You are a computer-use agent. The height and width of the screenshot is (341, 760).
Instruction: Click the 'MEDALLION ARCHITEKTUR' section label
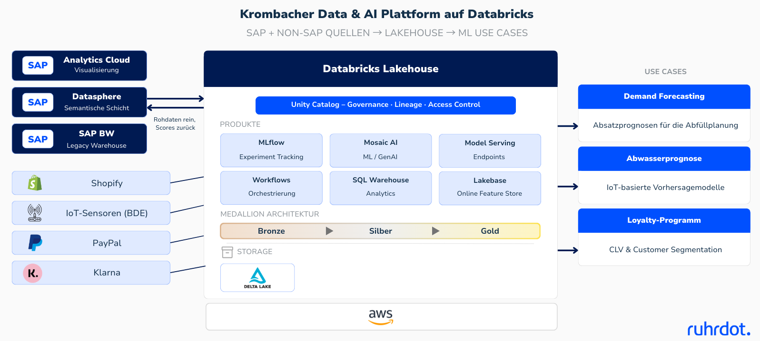[x=270, y=214]
